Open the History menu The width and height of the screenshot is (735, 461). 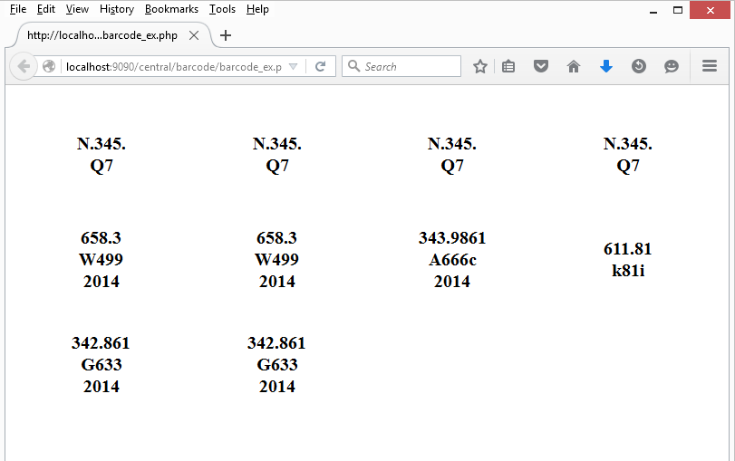pyautogui.click(x=117, y=9)
